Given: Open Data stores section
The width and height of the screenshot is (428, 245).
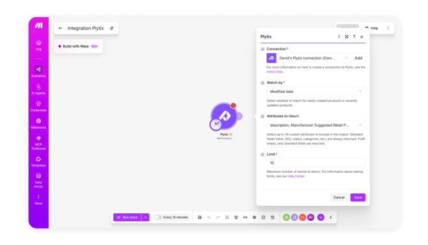Looking at the screenshot, I should click(x=38, y=180).
